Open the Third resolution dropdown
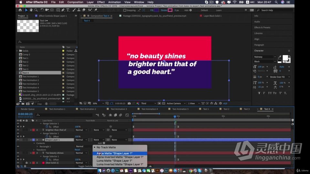 (148, 103)
